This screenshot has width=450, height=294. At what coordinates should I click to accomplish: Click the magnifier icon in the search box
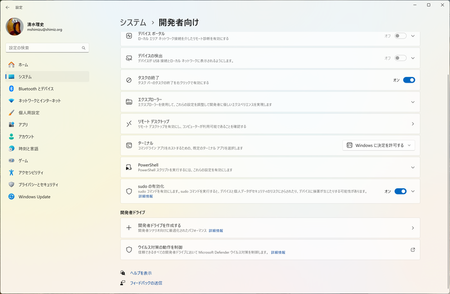tap(83, 48)
